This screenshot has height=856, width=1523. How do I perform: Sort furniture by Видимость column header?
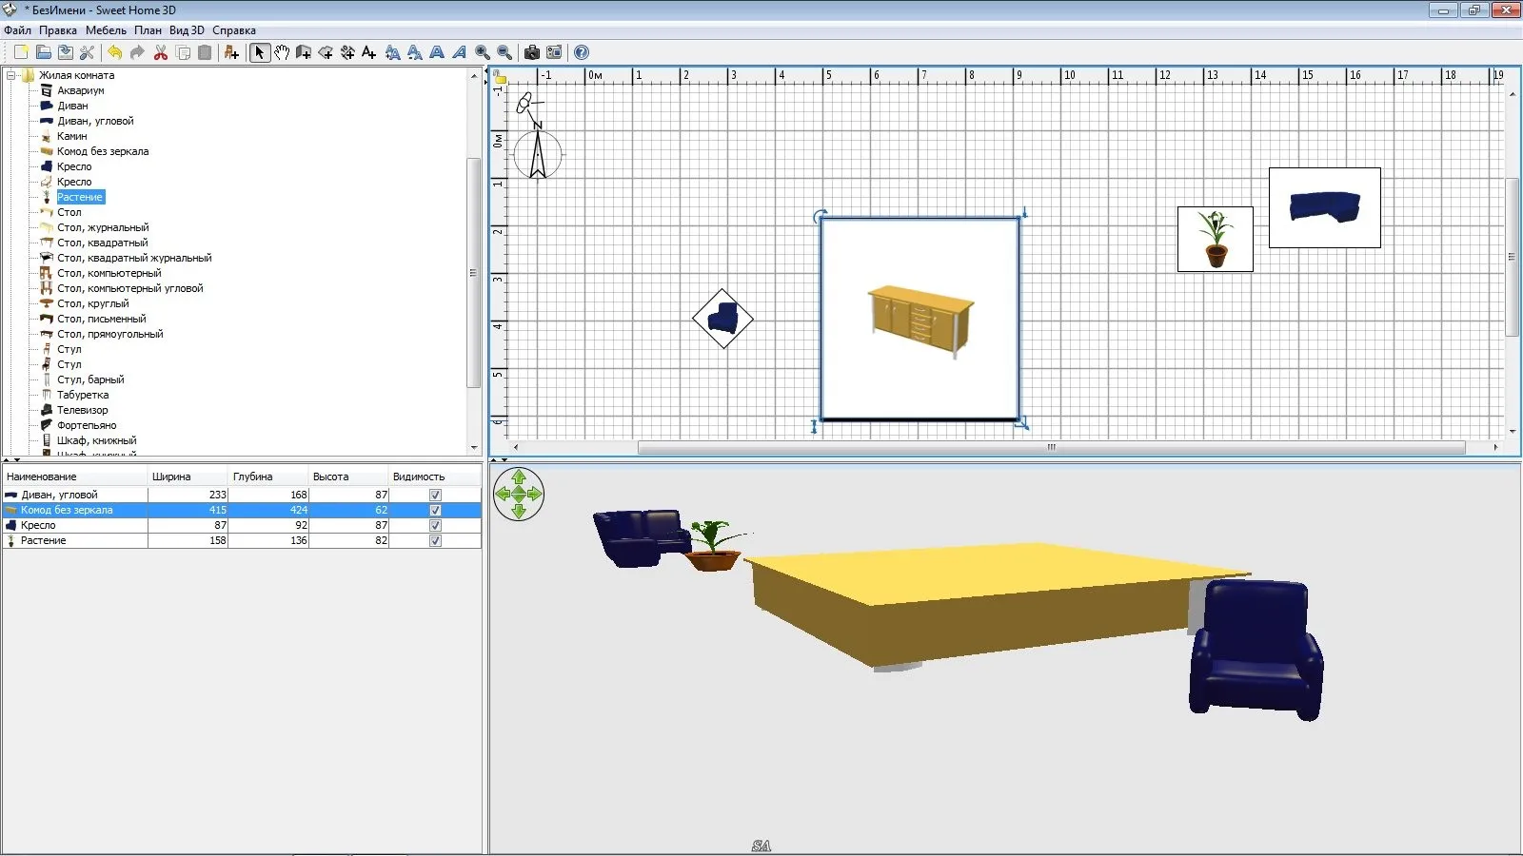point(435,477)
